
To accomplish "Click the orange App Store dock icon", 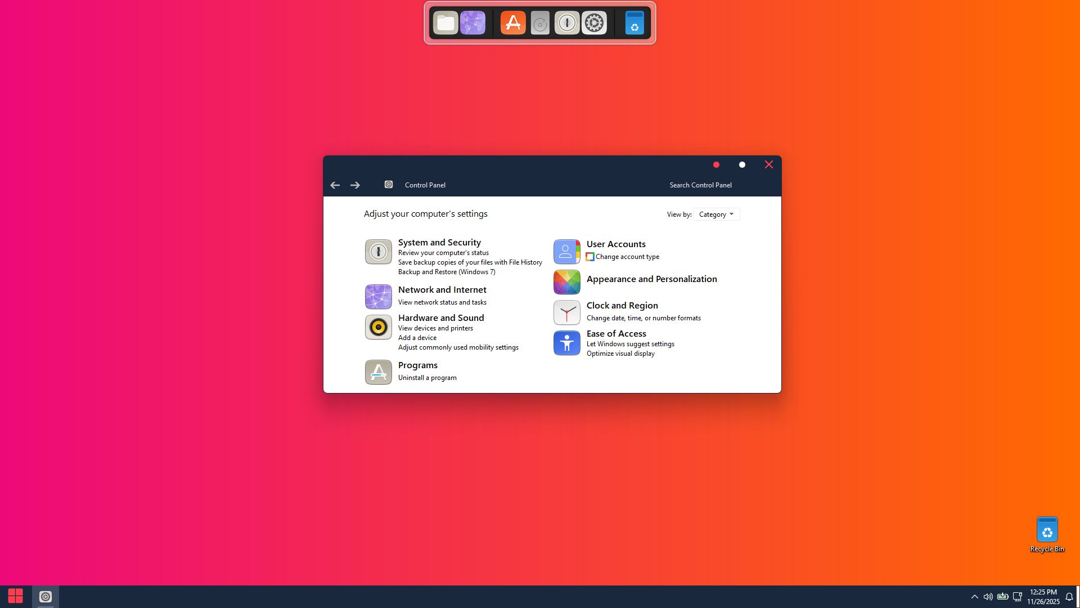I will (512, 23).
